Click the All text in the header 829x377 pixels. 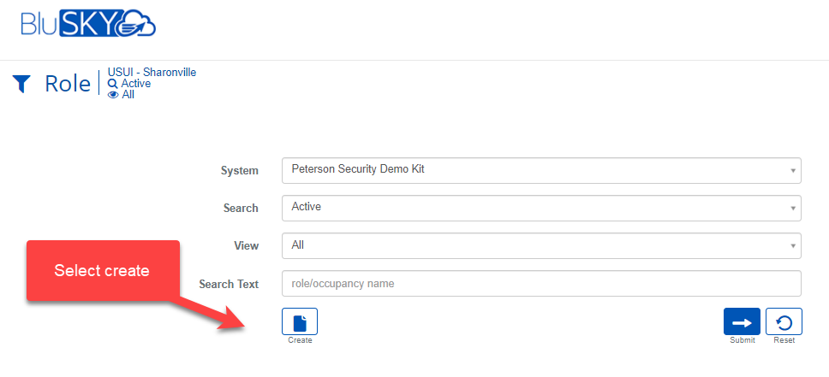(128, 95)
